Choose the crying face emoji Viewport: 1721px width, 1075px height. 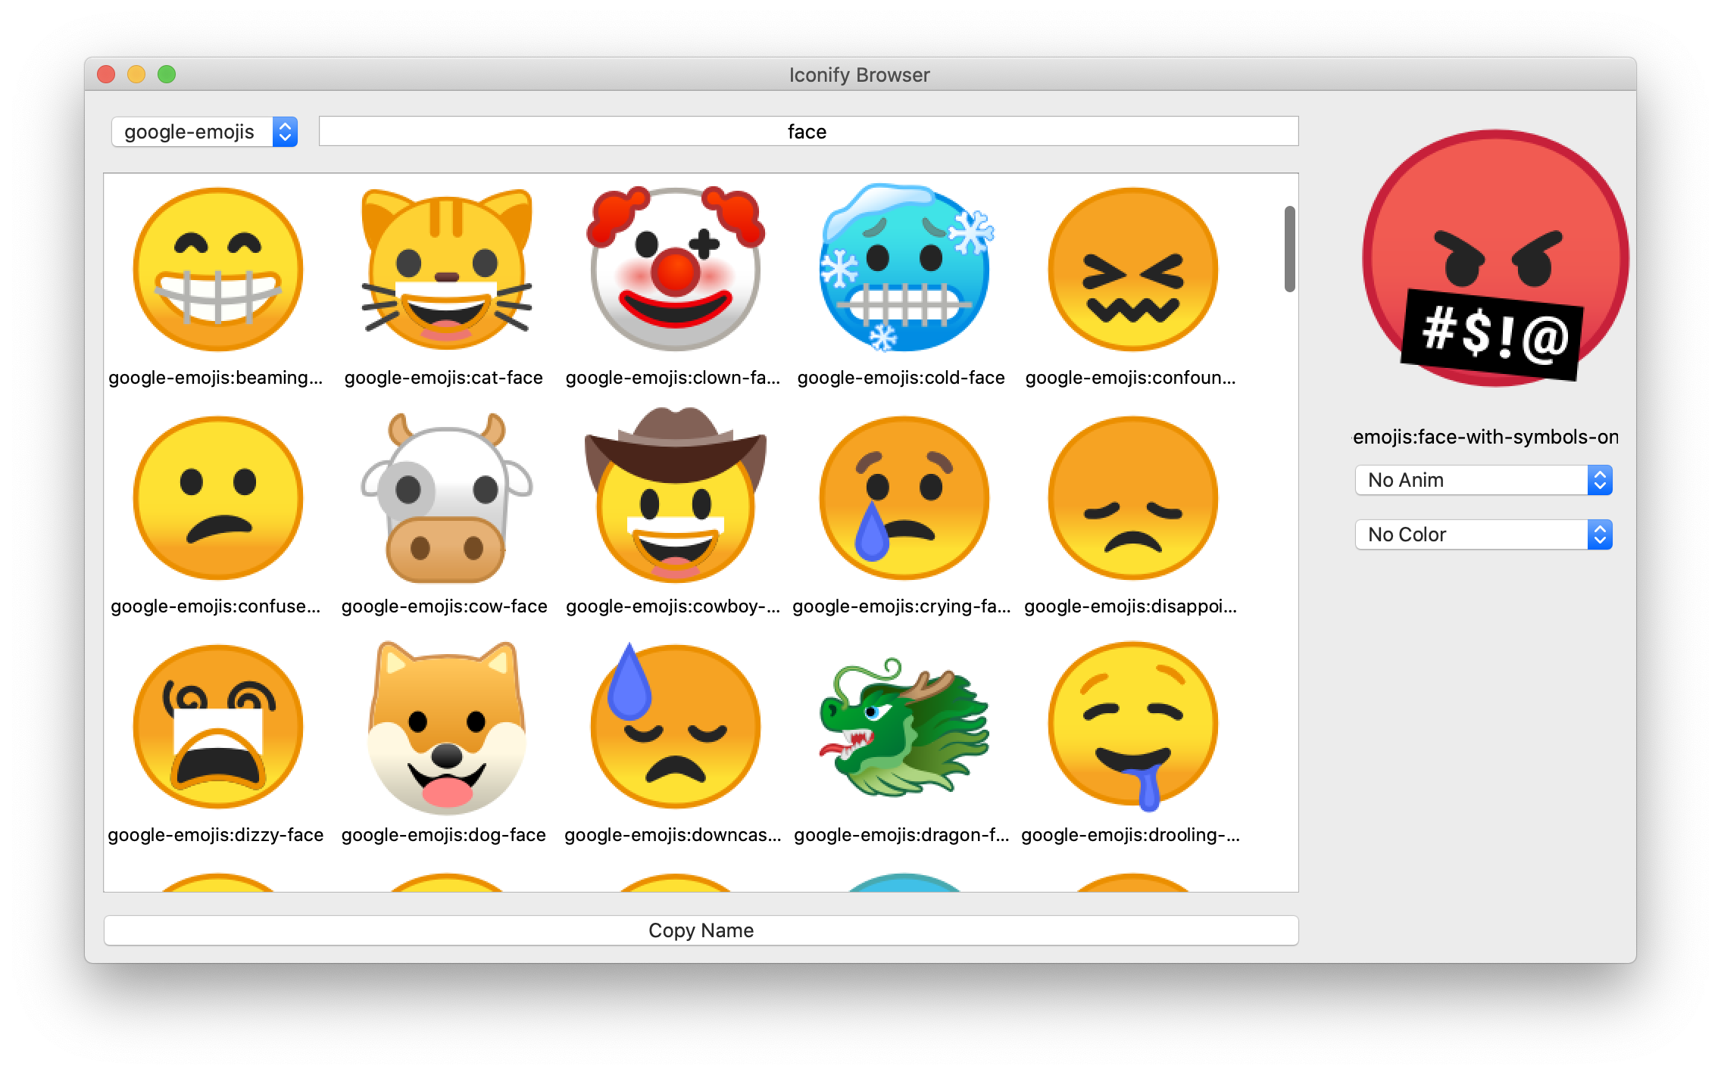coord(904,498)
